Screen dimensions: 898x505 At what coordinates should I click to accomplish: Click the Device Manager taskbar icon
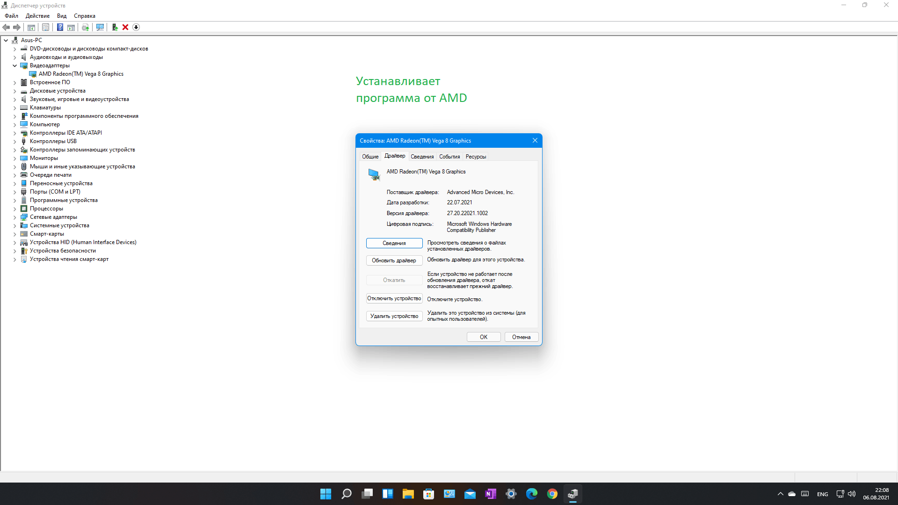(x=573, y=494)
